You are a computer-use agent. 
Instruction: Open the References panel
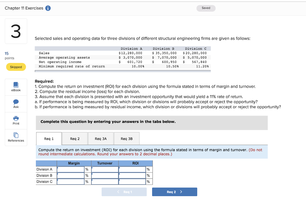pos(16,137)
